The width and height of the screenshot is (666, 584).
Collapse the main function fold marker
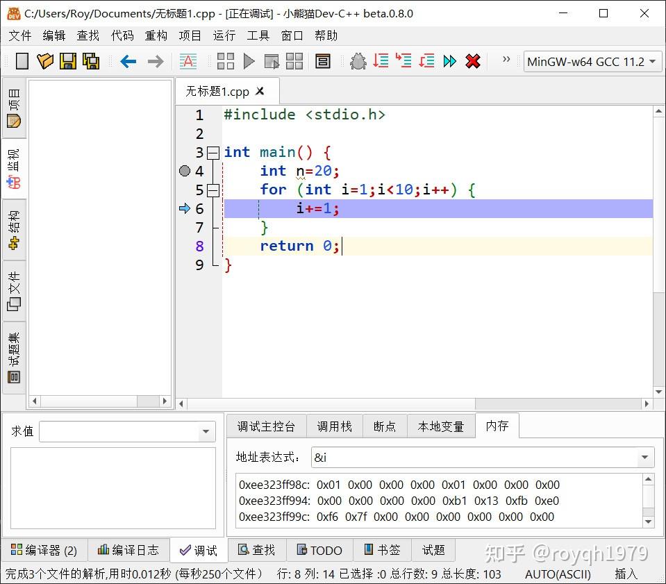[213, 152]
